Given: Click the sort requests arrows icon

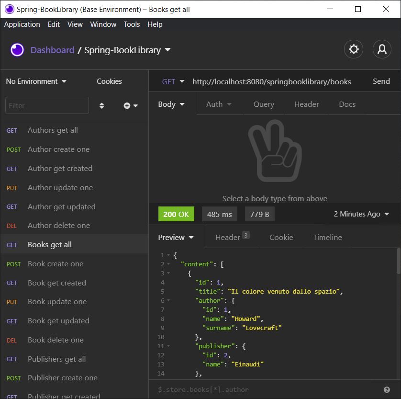Looking at the screenshot, I should [101, 106].
